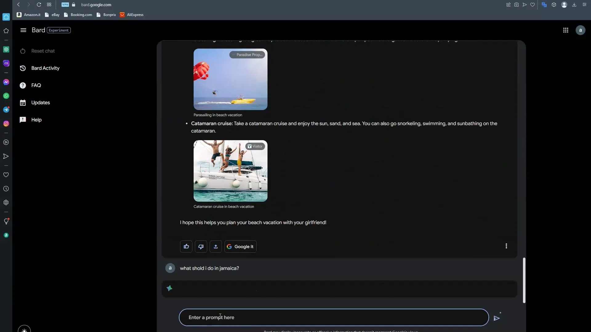Screen dimensions: 591x332
Task: Open WhatsApp from the browser sidebar
Action: 6,96
